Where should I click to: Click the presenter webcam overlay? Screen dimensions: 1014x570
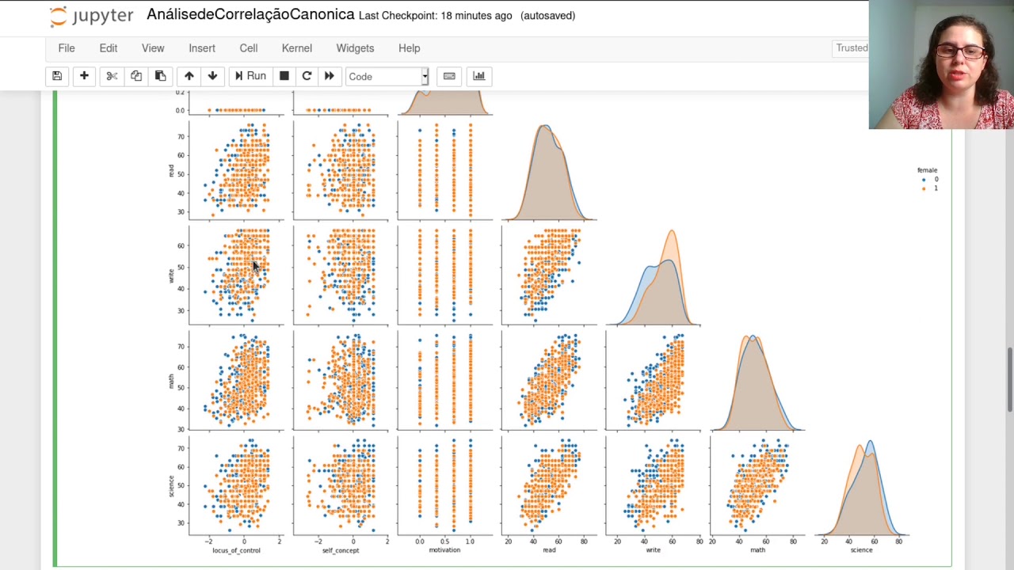click(x=941, y=65)
